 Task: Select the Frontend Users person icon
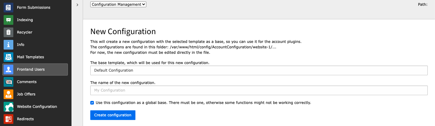[x=8, y=69]
